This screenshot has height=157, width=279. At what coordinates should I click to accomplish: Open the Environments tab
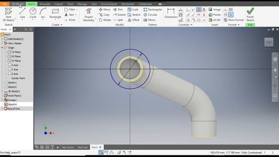(x=109, y=4)
